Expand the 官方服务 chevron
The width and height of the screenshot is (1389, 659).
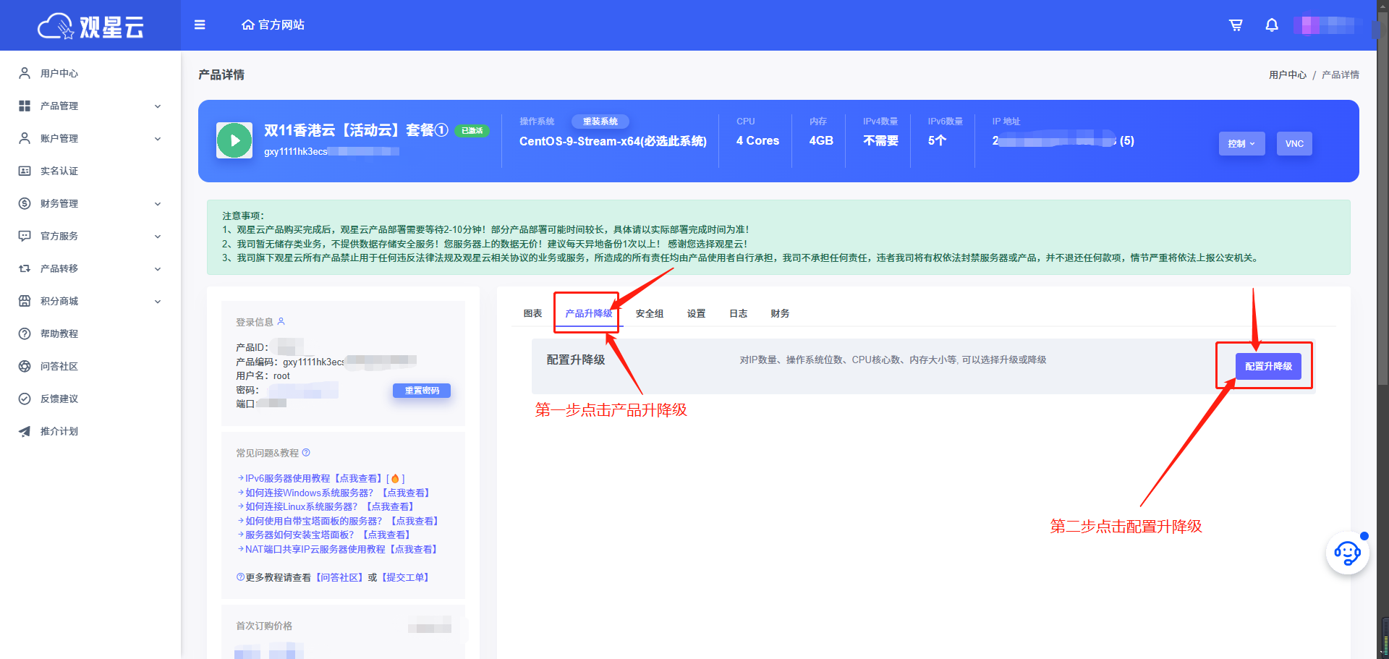click(158, 237)
